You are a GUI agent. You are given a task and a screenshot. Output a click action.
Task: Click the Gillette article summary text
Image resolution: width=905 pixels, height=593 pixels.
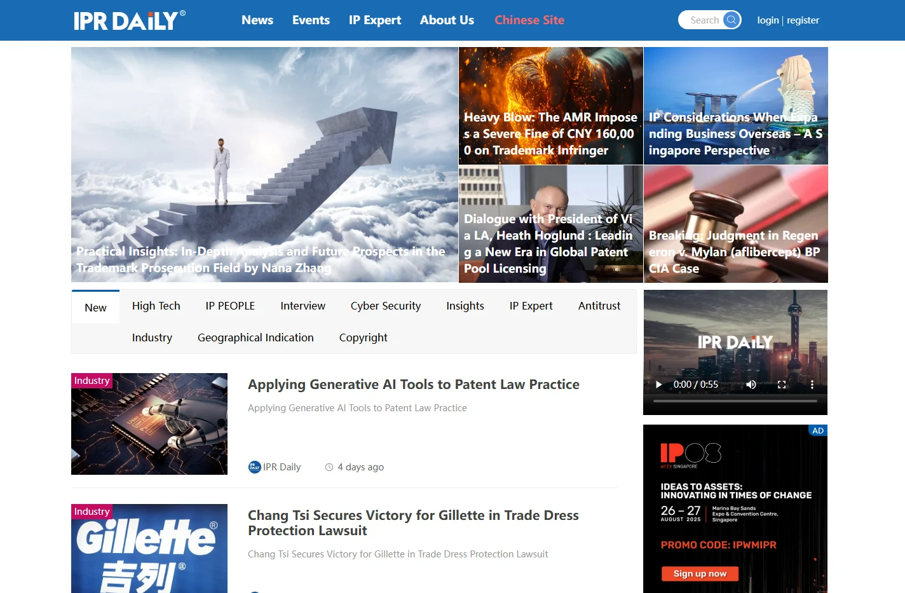pyautogui.click(x=398, y=554)
